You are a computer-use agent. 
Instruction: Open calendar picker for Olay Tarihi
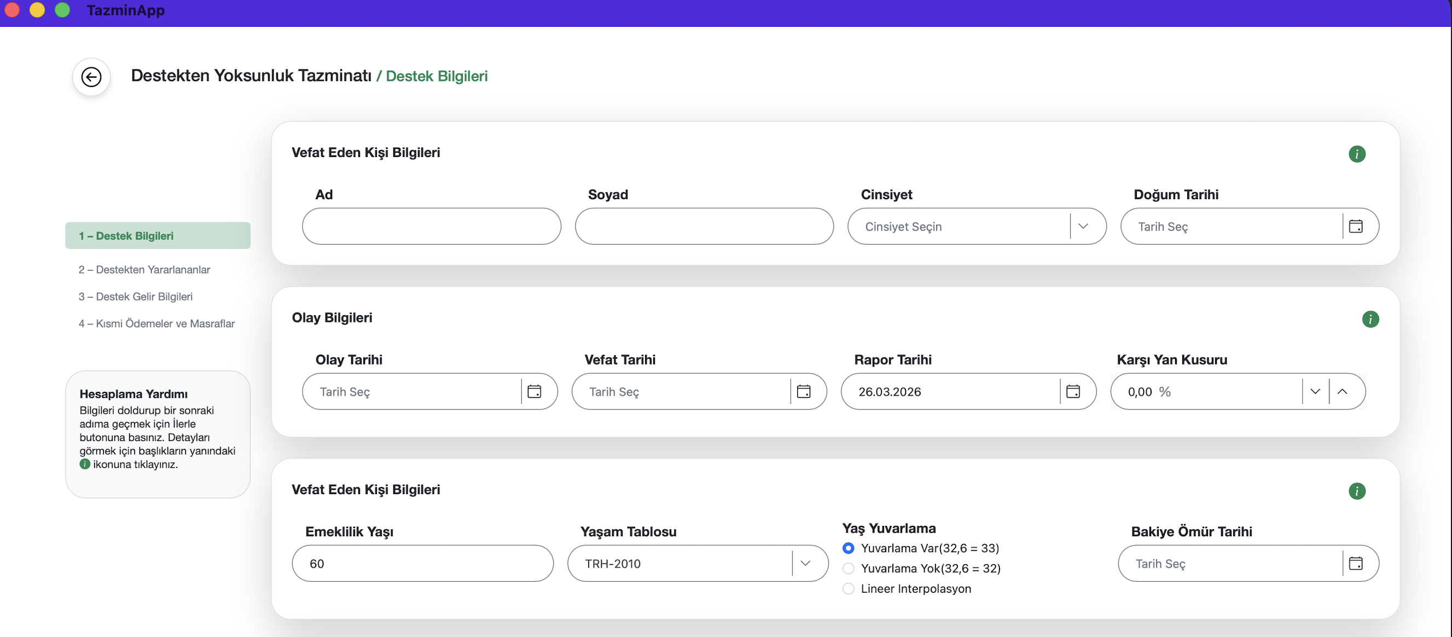pyautogui.click(x=534, y=392)
